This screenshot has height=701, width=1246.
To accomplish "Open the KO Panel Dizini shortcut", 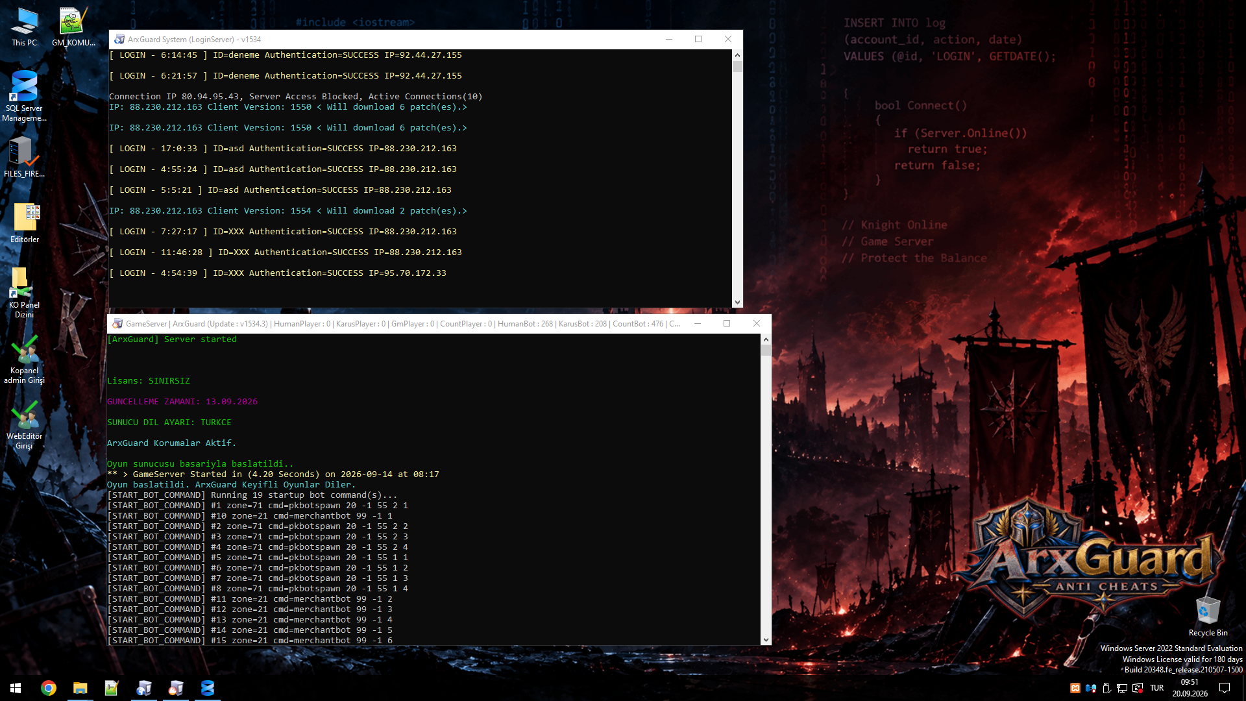I will click(24, 293).
